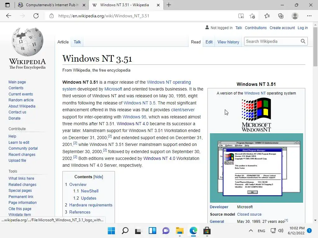Open notification center badge

coord(309,231)
